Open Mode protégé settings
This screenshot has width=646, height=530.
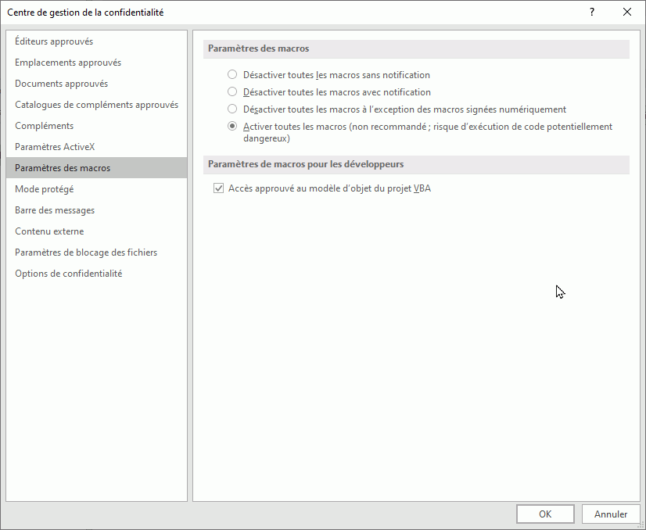click(96, 189)
